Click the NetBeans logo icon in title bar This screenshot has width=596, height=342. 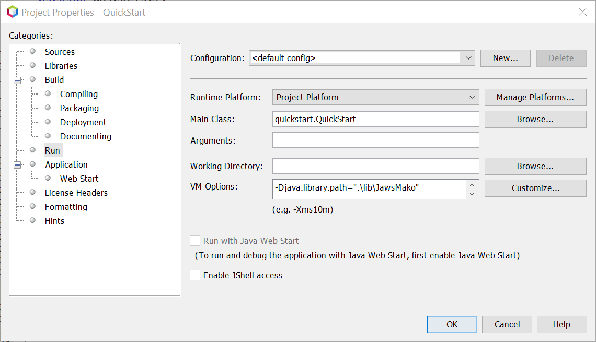[x=12, y=11]
